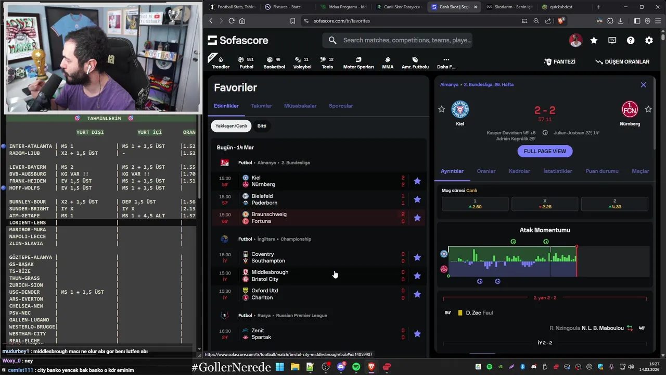Viewport: 666px width, 375px height.
Task: Unfavorite the Coventry vs Southampton match star
Action: tap(417, 257)
